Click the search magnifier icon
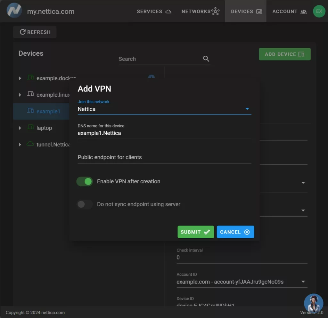This screenshot has height=318, width=328. pyautogui.click(x=206, y=59)
